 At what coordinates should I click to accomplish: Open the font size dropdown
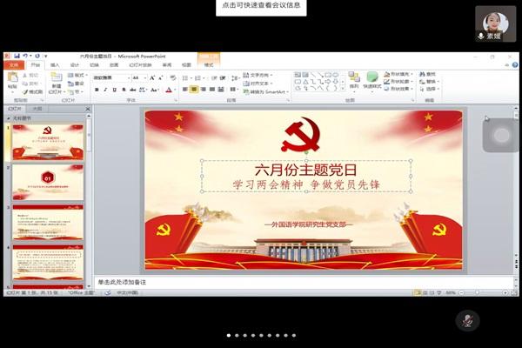click(x=144, y=78)
